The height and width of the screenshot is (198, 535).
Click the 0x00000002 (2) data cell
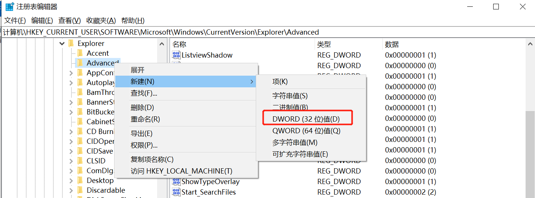410,192
